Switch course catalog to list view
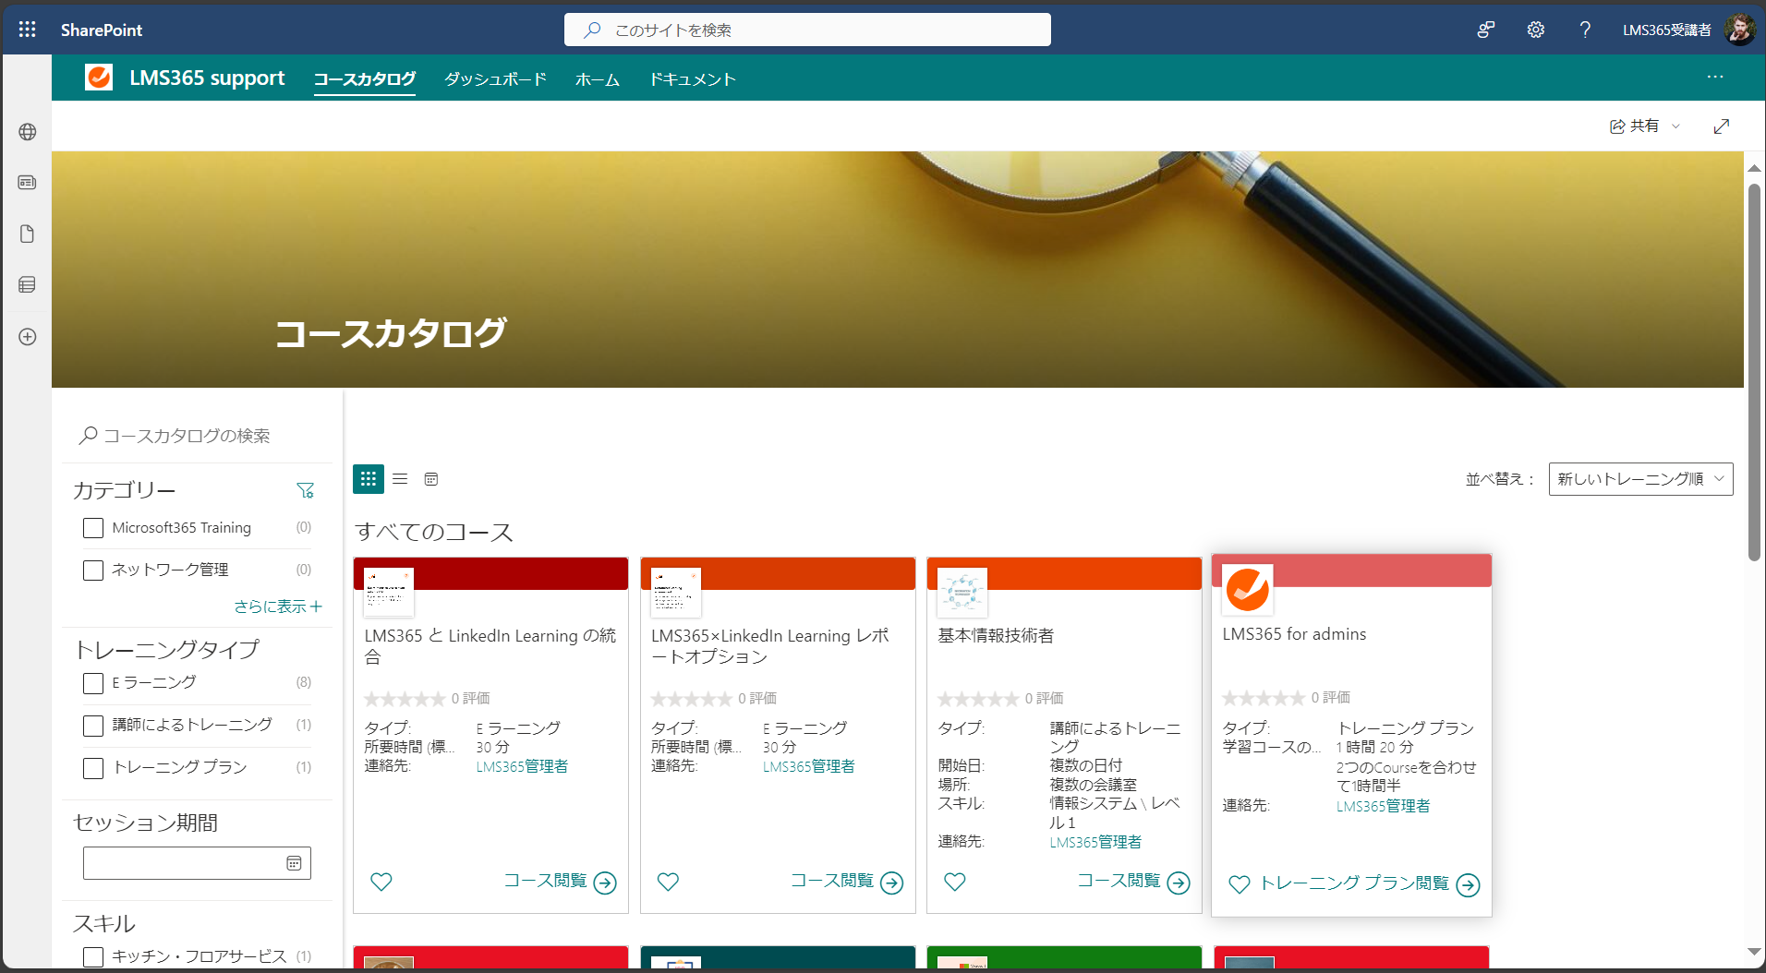1766x973 pixels. click(400, 479)
